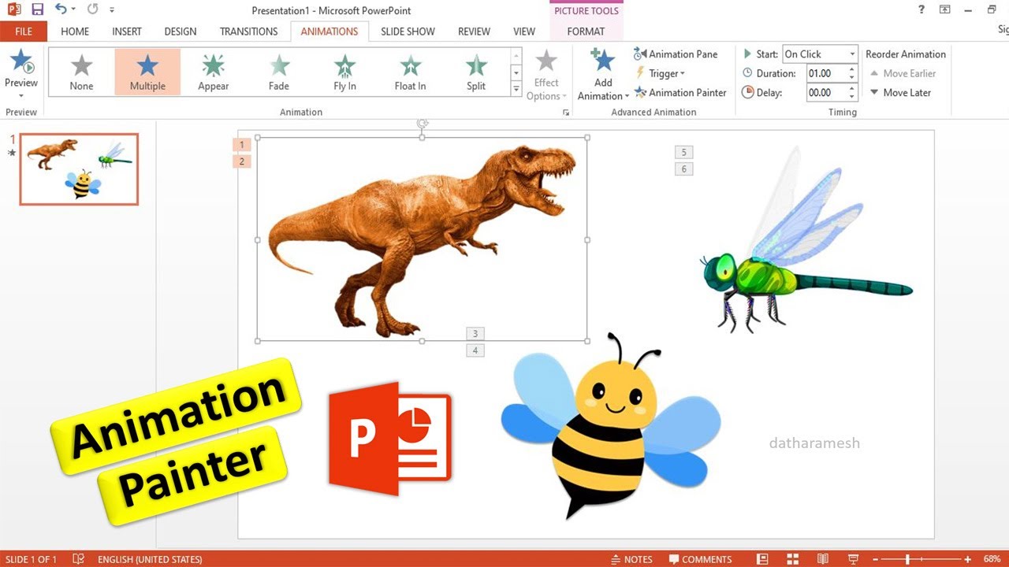Decrease the Delay with down spinner
The height and width of the screenshot is (567, 1009).
[852, 97]
